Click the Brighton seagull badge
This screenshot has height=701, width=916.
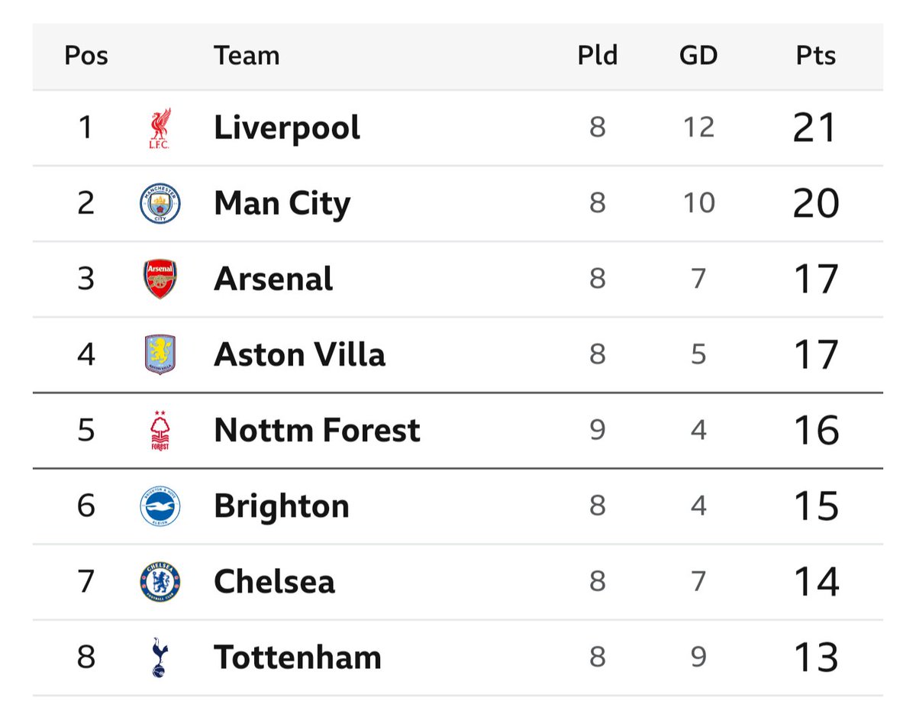point(160,506)
